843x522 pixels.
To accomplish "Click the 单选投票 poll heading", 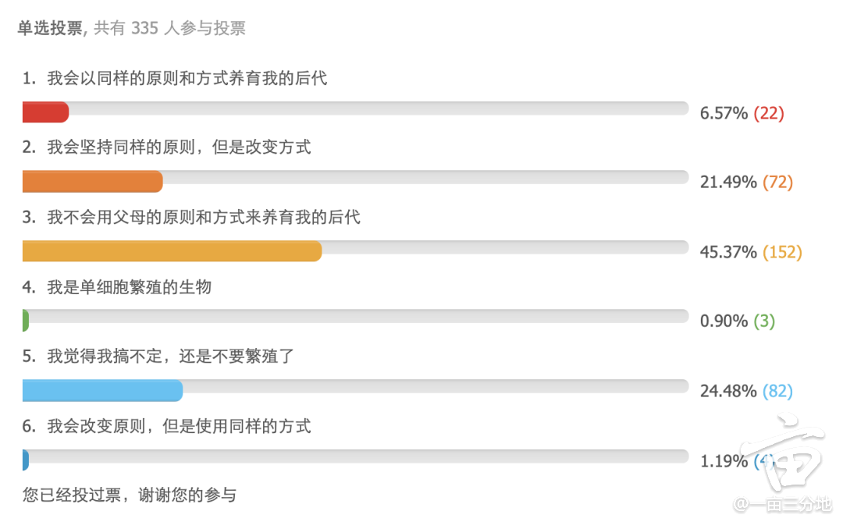I will (x=50, y=28).
